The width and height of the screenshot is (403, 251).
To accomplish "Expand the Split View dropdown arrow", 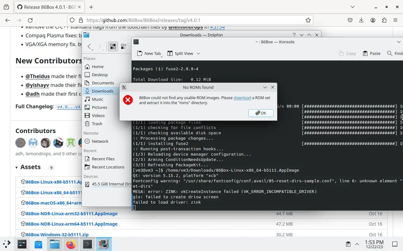I will (x=198, y=53).
